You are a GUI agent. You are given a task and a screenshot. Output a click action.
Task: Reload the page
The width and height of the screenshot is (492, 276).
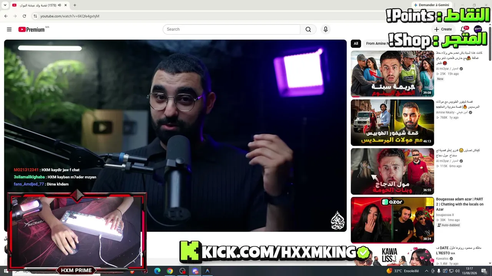pyautogui.click(x=24, y=16)
